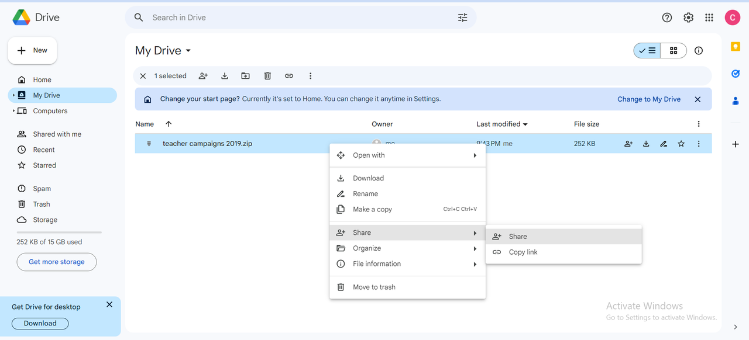
Task: Open Contacts in side panel
Action: pyautogui.click(x=736, y=100)
